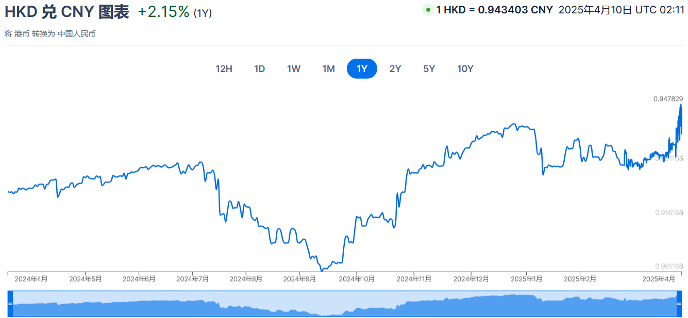Click the 1 HKD = 0.943403 CNY rate

[494, 10]
